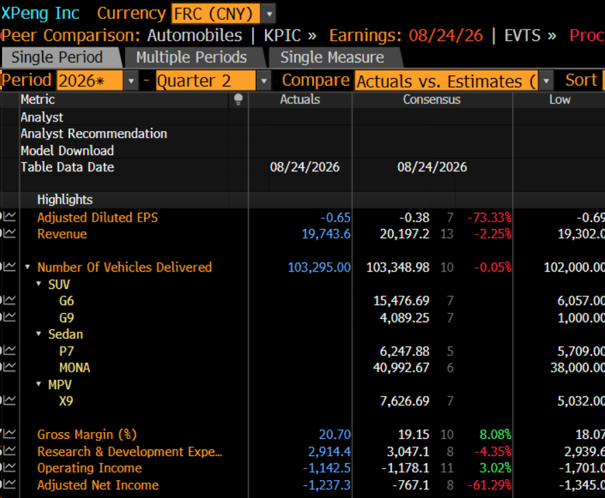605x498 pixels.
Task: Open the Quarter 2 dropdown arrow
Action: (264, 81)
